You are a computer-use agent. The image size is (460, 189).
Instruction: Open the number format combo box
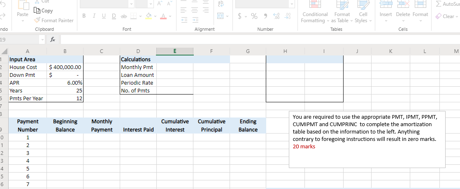click(x=265, y=3)
